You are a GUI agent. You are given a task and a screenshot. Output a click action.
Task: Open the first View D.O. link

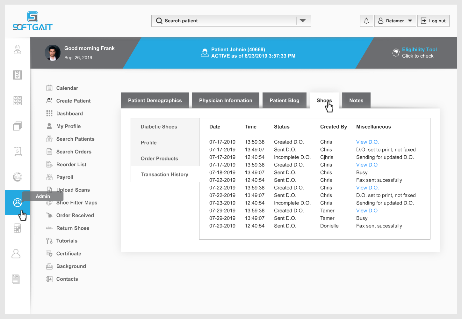(x=367, y=142)
